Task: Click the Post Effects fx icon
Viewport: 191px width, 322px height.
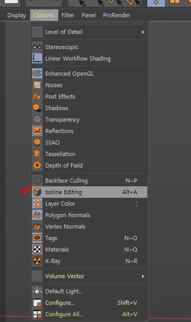Action: point(37,97)
